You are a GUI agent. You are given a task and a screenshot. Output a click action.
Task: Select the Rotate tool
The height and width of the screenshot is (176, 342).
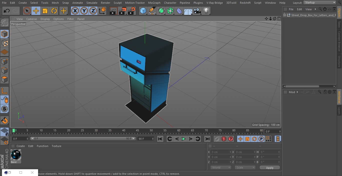[x=54, y=11]
